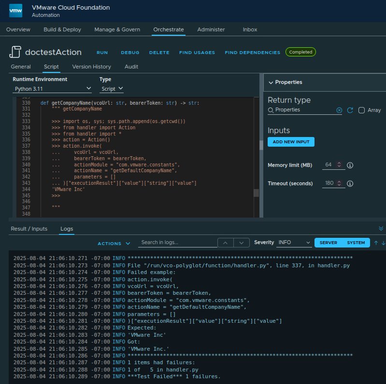This screenshot has height=384, width=386.
Task: Show info for Timeout seconds
Action: click(350, 183)
